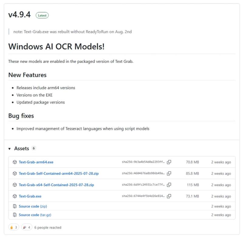Click "Versions on the EXE" bullet
The width and height of the screenshot is (243, 239).
[x=35, y=95]
